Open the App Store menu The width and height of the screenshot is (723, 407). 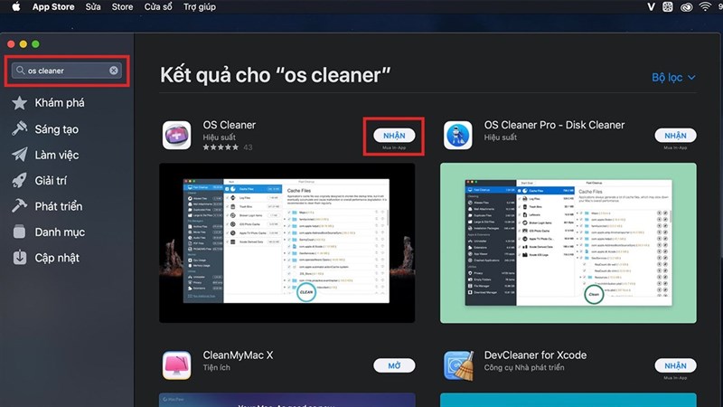click(x=53, y=7)
